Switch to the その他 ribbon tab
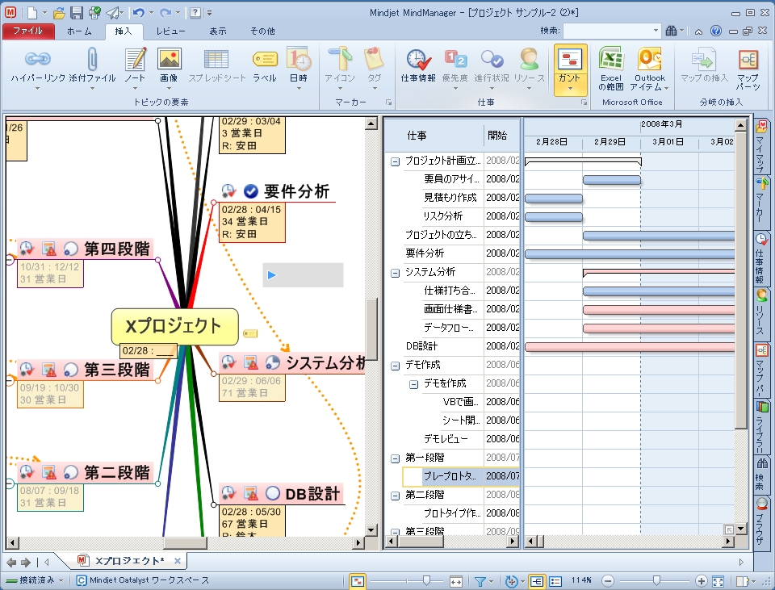 pos(262,31)
